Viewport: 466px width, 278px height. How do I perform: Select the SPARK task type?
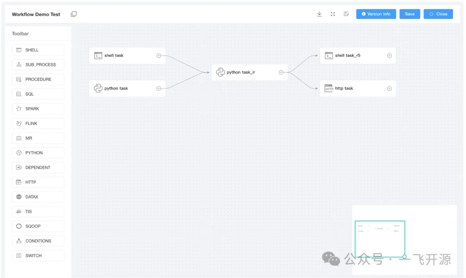click(x=38, y=109)
